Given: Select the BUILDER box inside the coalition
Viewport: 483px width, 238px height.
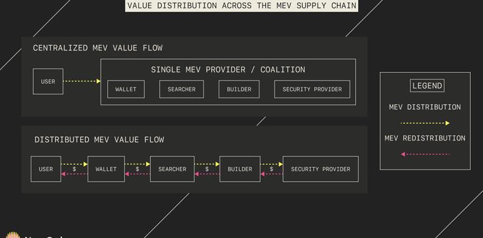Looking at the screenshot, I should [239, 89].
